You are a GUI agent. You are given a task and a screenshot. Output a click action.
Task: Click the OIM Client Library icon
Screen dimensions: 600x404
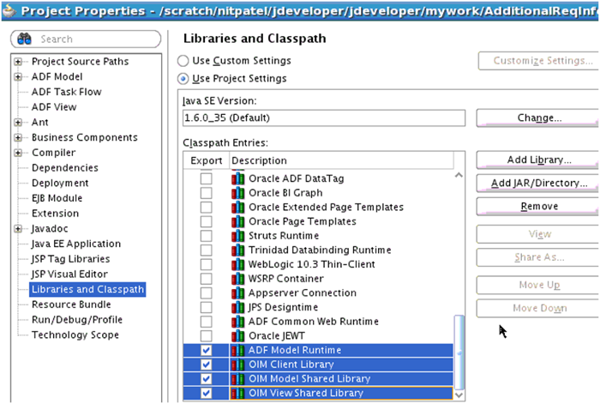pos(237,365)
